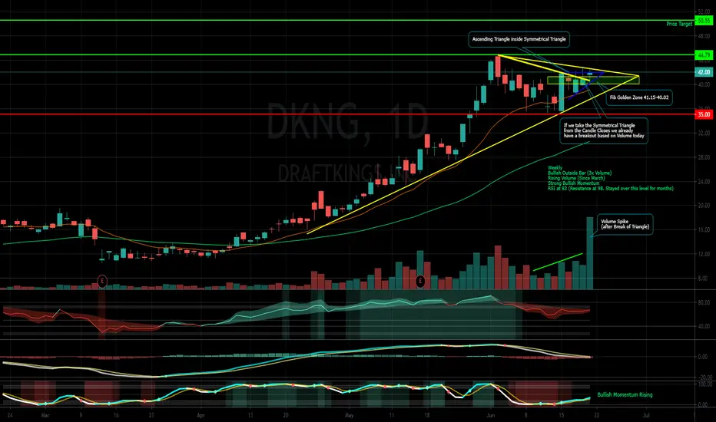Select "Bullish Momentum Rising" label
The height and width of the screenshot is (422, 716).
click(x=625, y=394)
